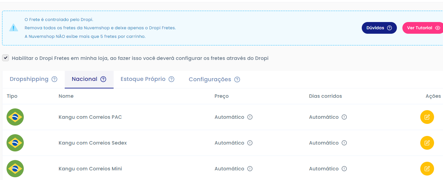
Task: Switch to the Dropshipping tab
Action: [x=33, y=79]
